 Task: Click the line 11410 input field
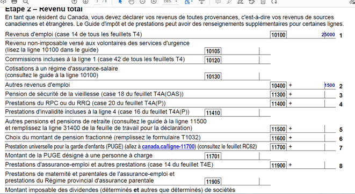[245, 113]
